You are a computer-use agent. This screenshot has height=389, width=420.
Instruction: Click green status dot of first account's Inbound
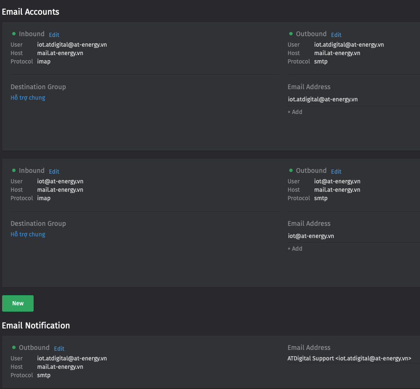click(x=14, y=34)
